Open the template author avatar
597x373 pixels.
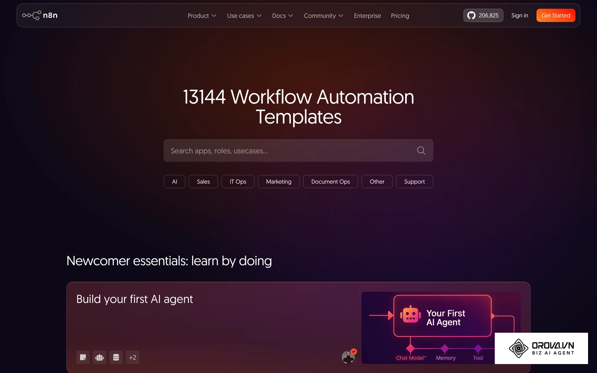point(348,357)
